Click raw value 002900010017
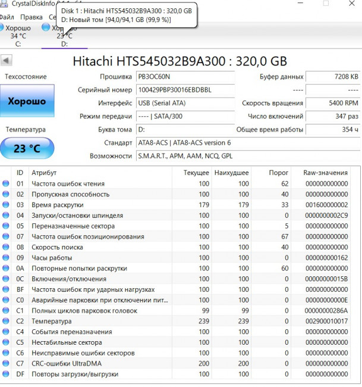Image resolution: width=362 pixels, height=387 pixels. pyautogui.click(x=327, y=321)
